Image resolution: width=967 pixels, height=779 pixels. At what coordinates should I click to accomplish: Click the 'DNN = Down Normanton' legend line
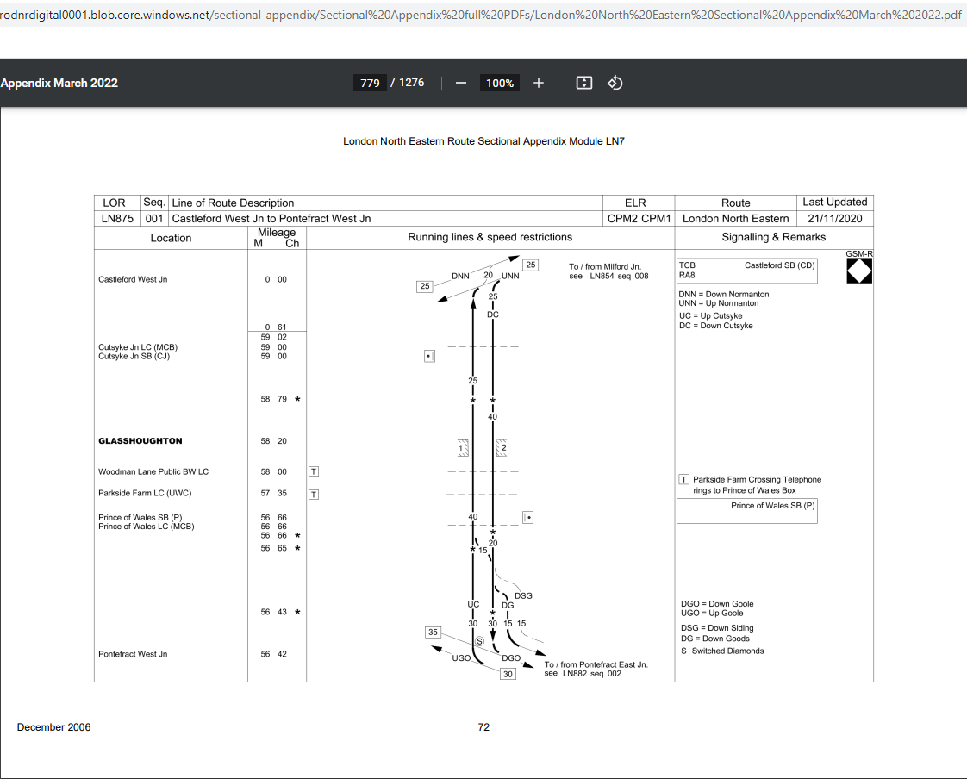(x=724, y=294)
